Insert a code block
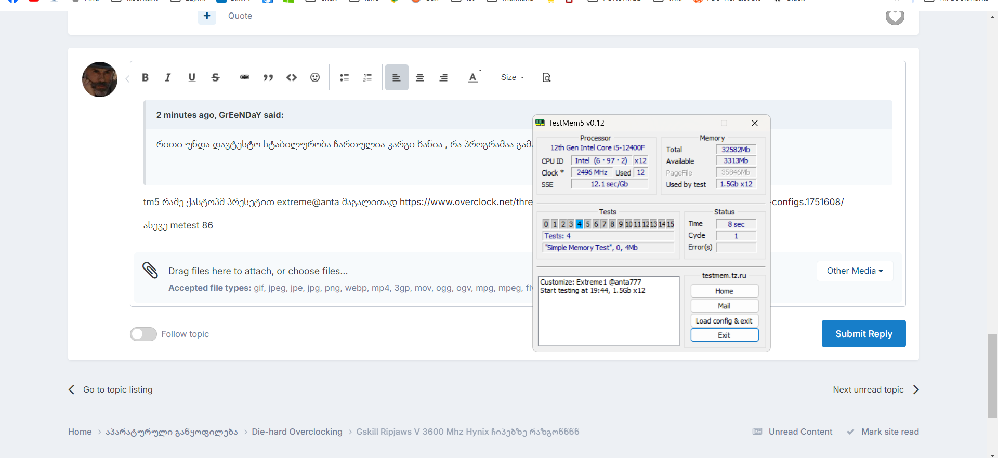 click(x=292, y=77)
